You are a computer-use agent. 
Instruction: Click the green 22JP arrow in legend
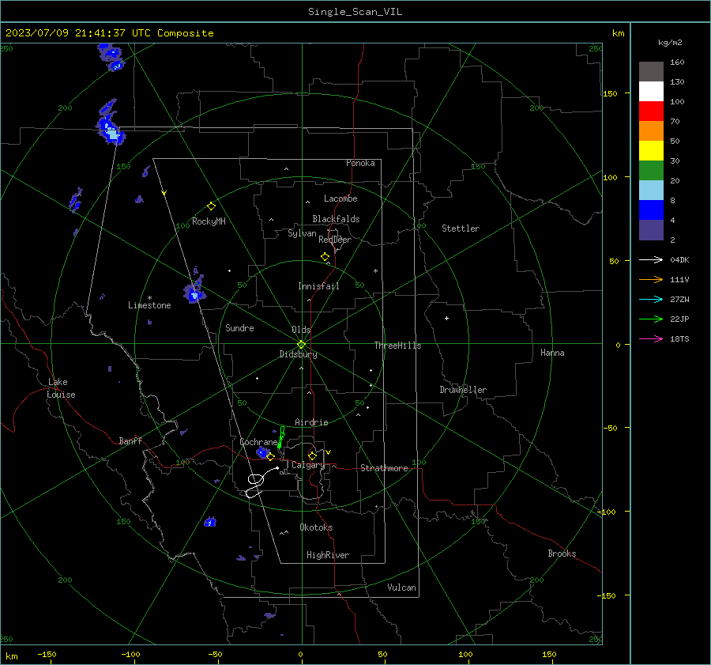[651, 319]
